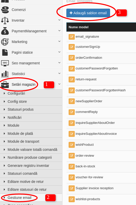Click the Seo management monitor icon
136x205 pixels.
coord(5,63)
